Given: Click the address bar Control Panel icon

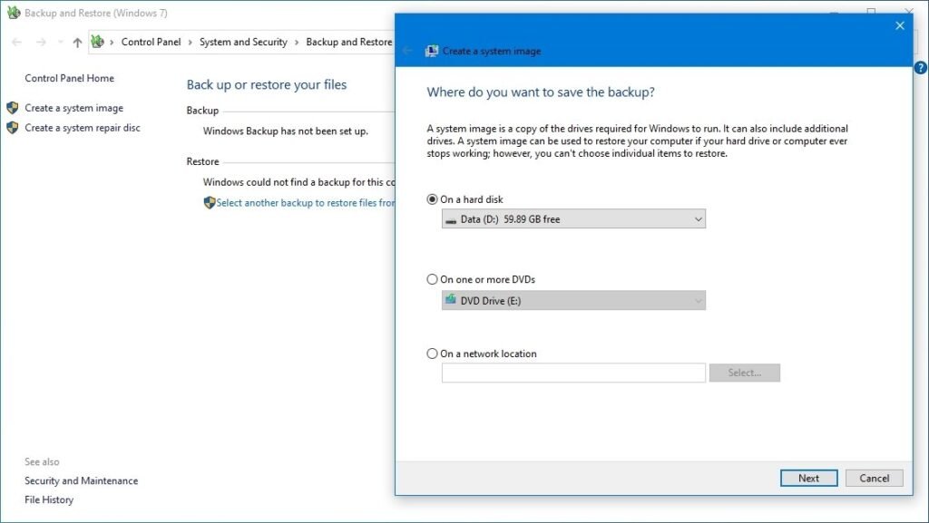Looking at the screenshot, I should (97, 42).
